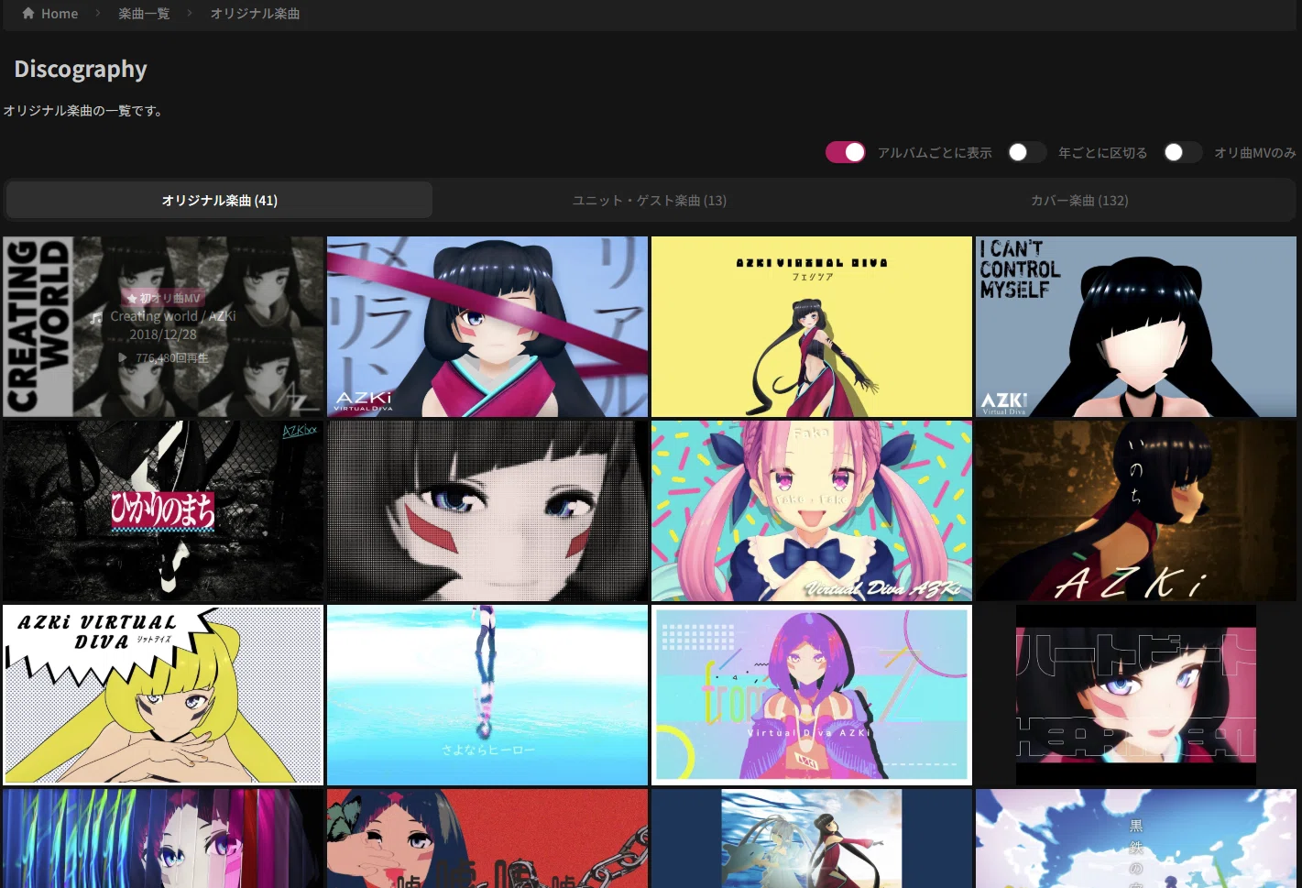Click the star icon in 初オリ曲MV badge
The image size is (1302, 888).
click(132, 299)
